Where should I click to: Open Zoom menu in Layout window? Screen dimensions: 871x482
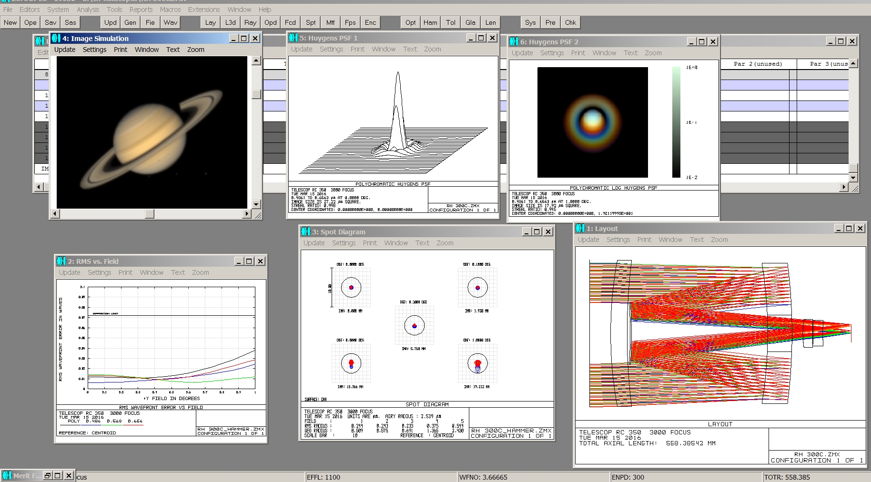tap(719, 240)
